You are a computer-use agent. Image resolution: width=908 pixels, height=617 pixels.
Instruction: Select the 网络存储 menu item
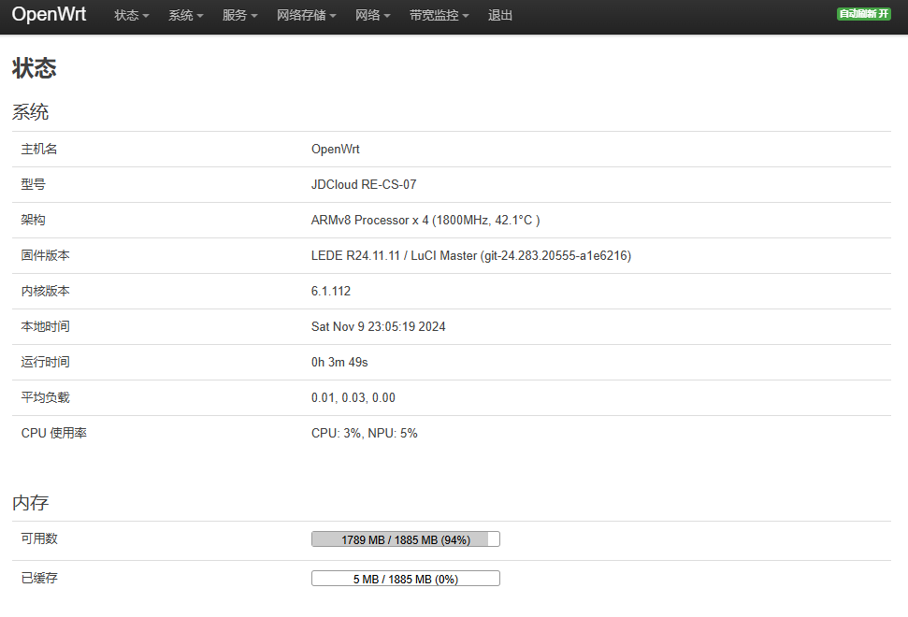(x=307, y=16)
